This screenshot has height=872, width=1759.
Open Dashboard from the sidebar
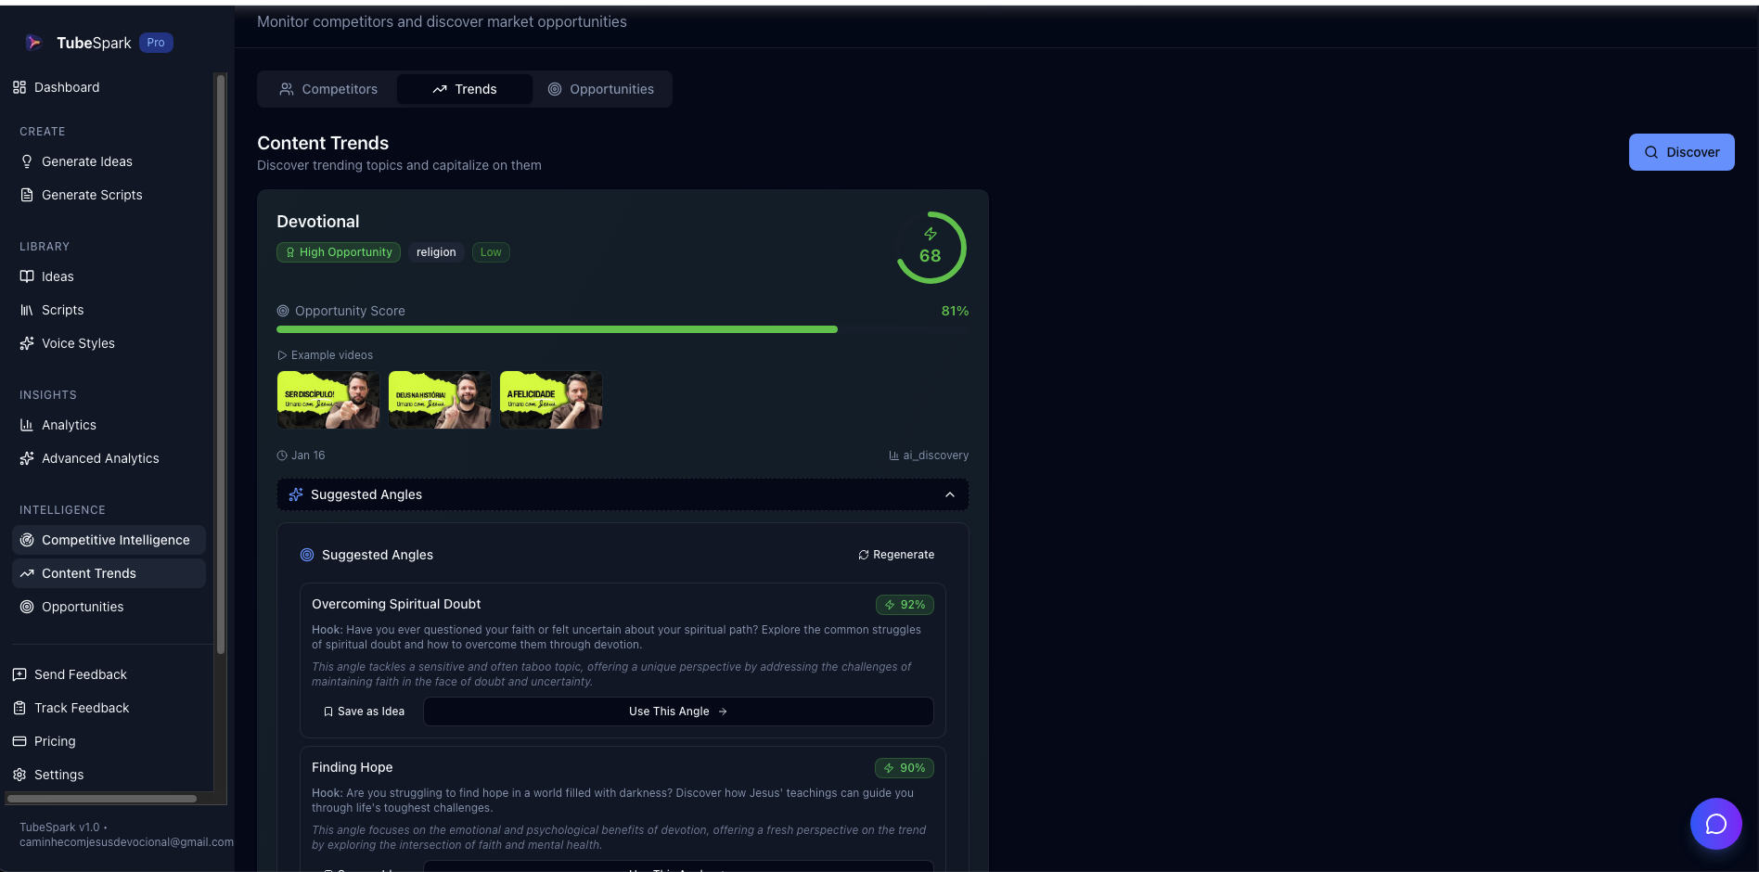point(67,87)
